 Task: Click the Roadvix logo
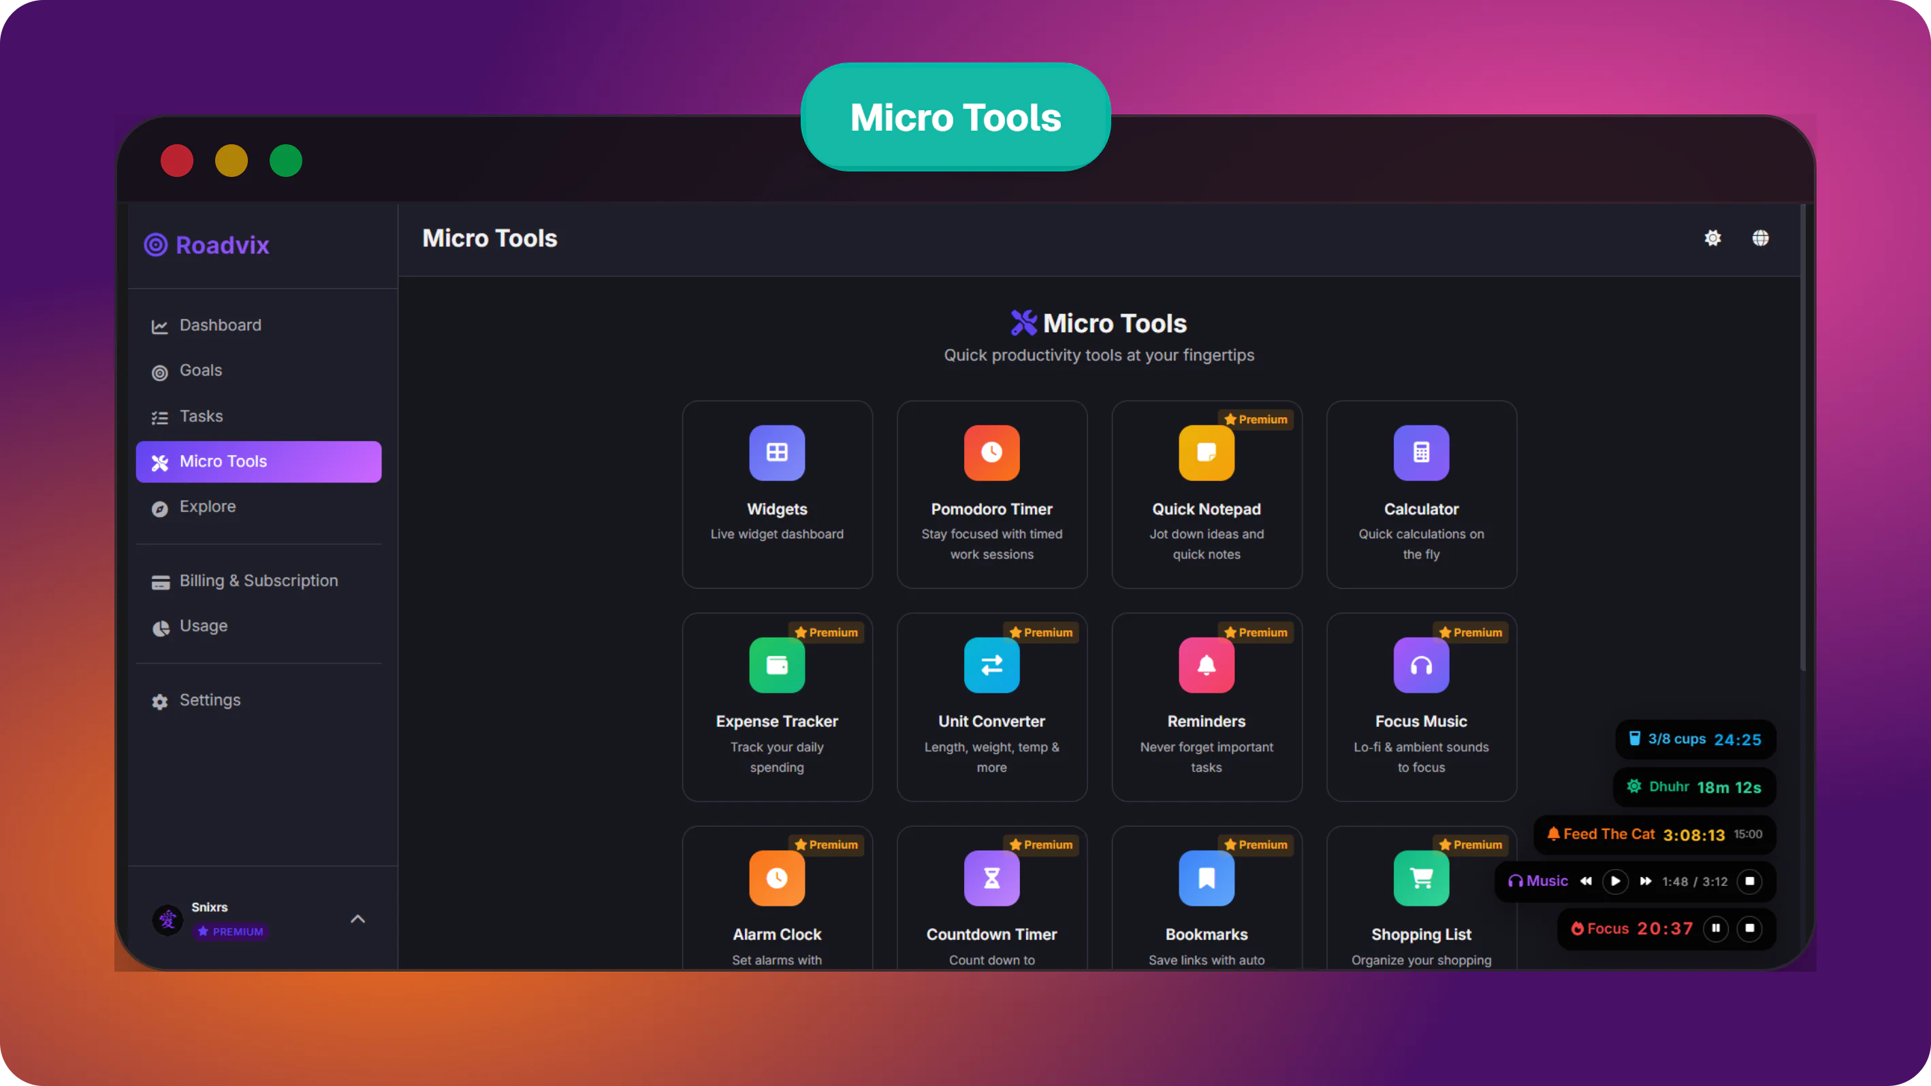(x=207, y=245)
